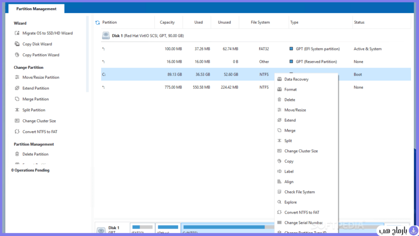Click the Explore magnifier icon in context menu

coord(279,202)
